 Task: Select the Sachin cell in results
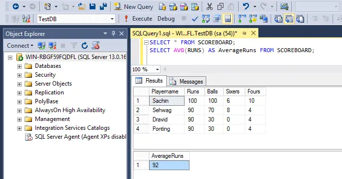(x=167, y=101)
